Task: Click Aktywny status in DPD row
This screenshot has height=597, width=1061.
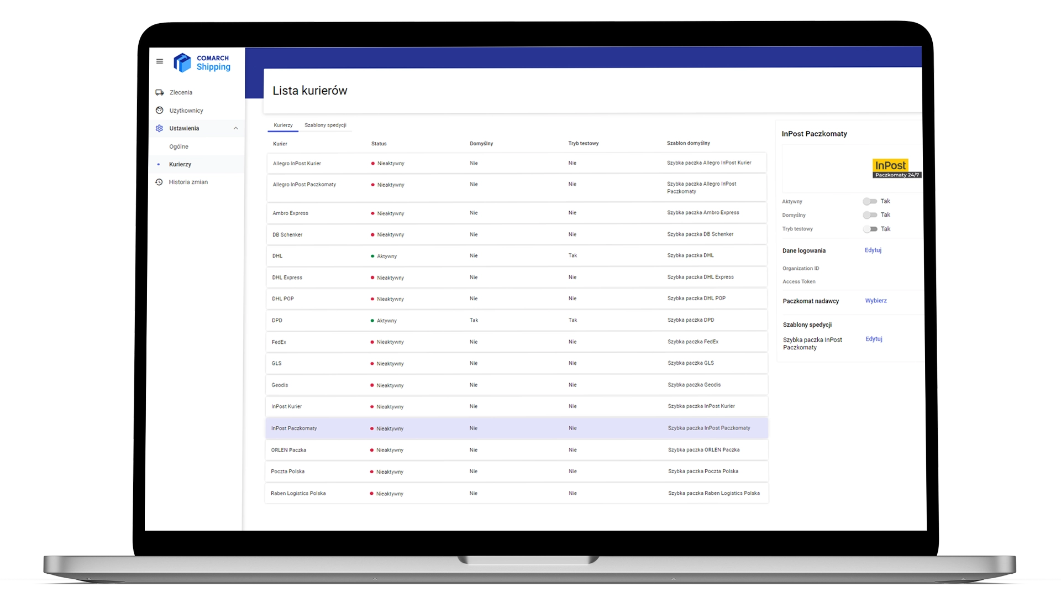Action: 384,321
